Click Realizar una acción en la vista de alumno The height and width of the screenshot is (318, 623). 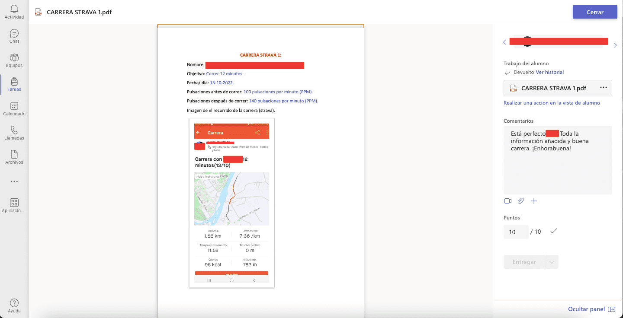coord(552,103)
